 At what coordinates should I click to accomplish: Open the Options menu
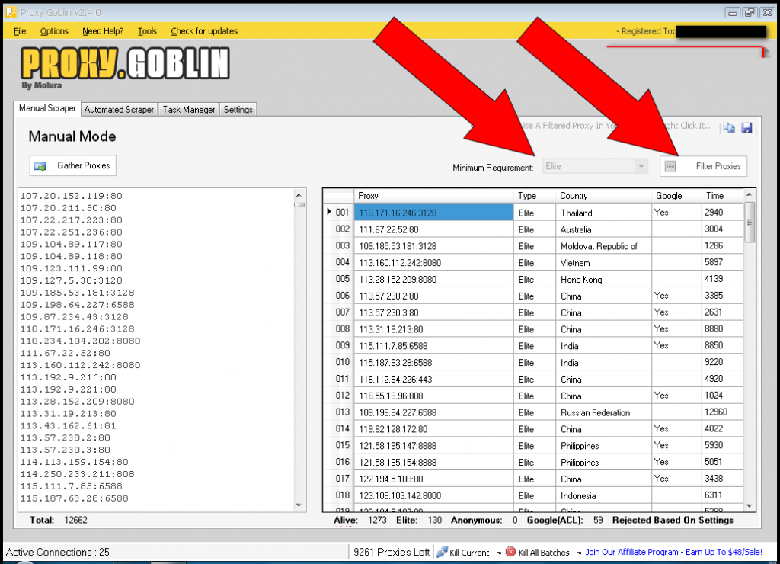pyautogui.click(x=54, y=30)
